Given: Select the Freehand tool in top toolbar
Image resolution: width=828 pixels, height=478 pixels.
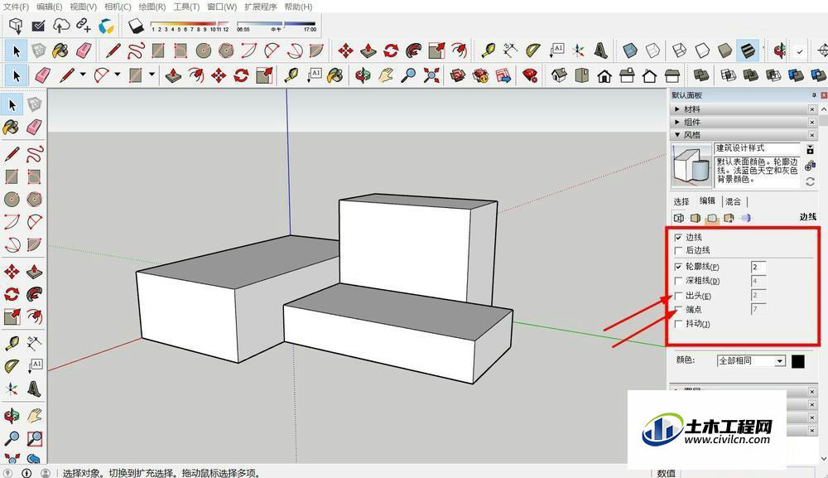Looking at the screenshot, I should pyautogui.click(x=136, y=51).
